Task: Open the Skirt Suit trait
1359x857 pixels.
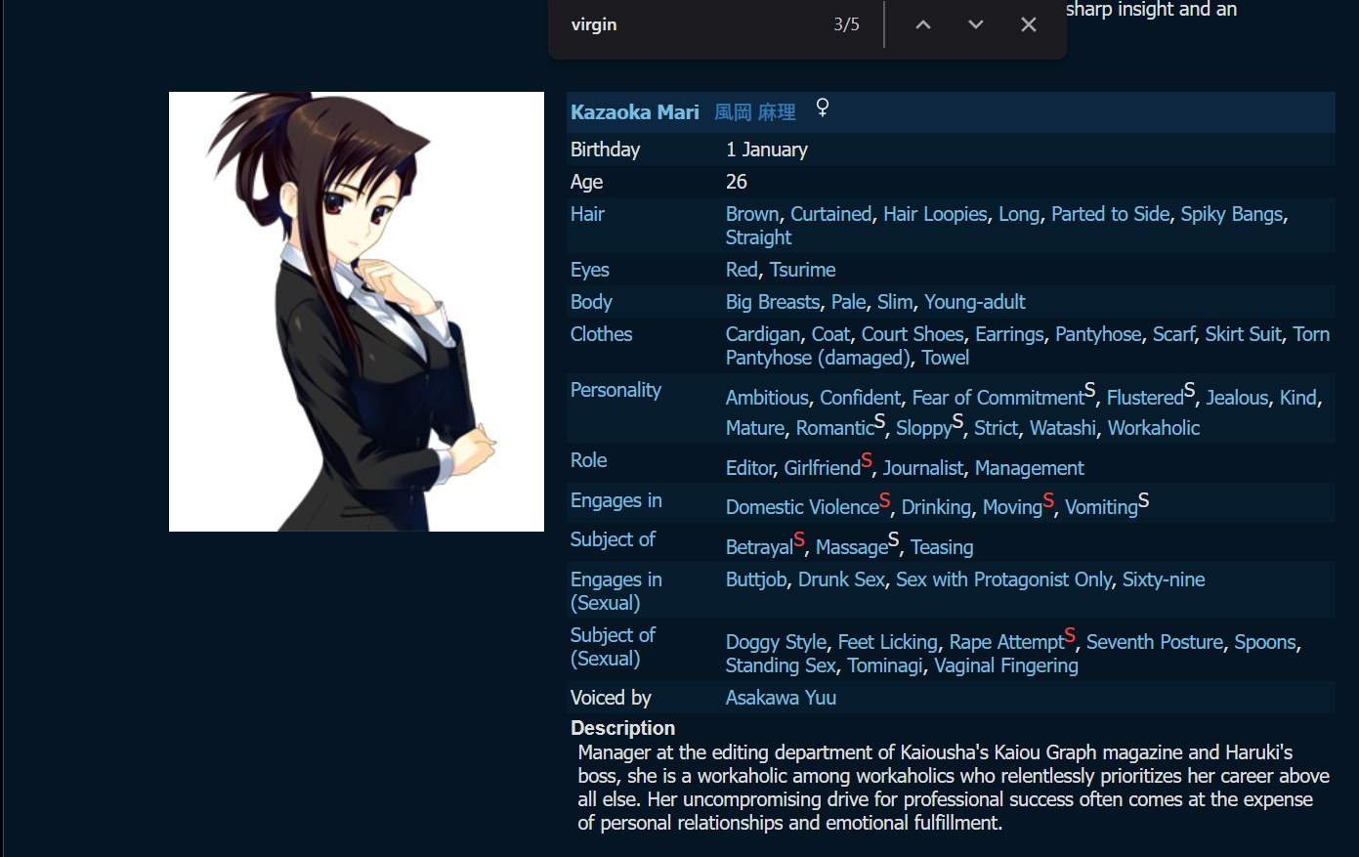Action: tap(1244, 334)
